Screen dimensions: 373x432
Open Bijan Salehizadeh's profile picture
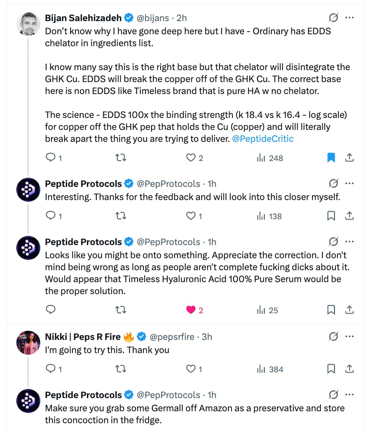click(28, 24)
